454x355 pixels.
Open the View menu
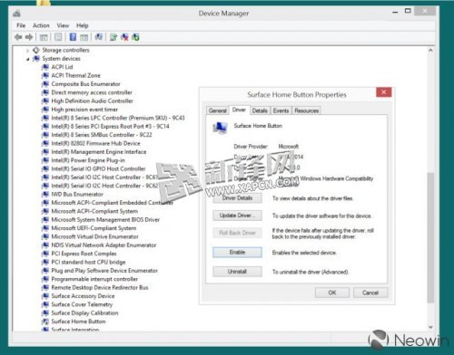[x=63, y=25]
